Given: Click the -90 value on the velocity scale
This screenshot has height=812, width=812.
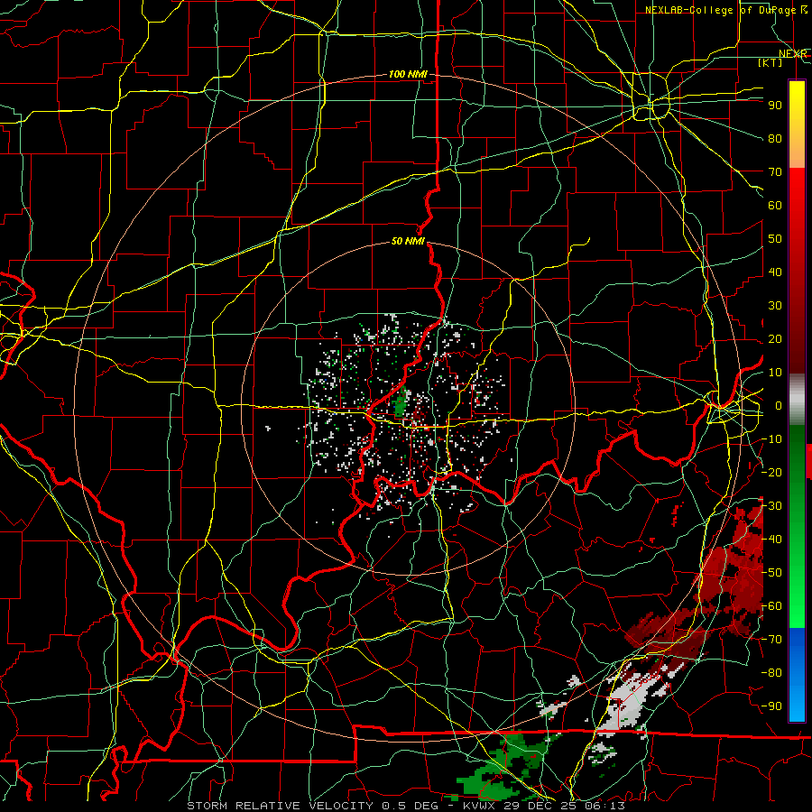Looking at the screenshot, I should 772,706.
